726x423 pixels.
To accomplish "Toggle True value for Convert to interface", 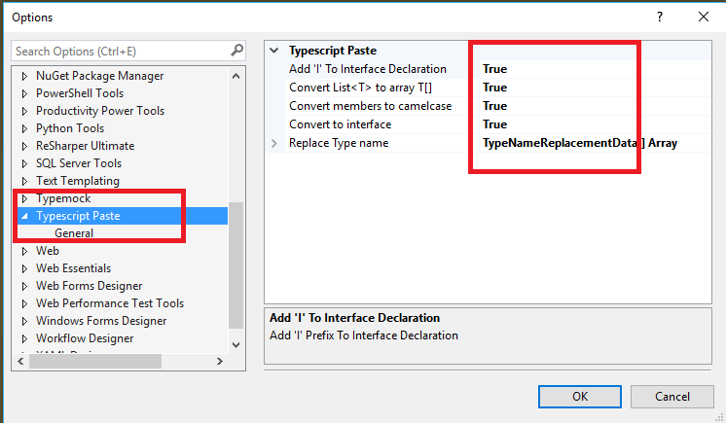I will tap(494, 124).
